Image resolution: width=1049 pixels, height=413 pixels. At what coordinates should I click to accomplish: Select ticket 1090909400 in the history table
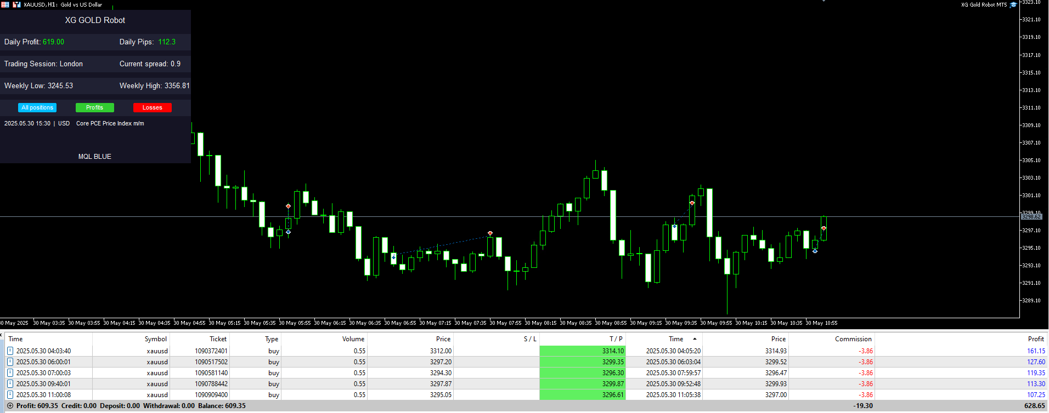211,395
